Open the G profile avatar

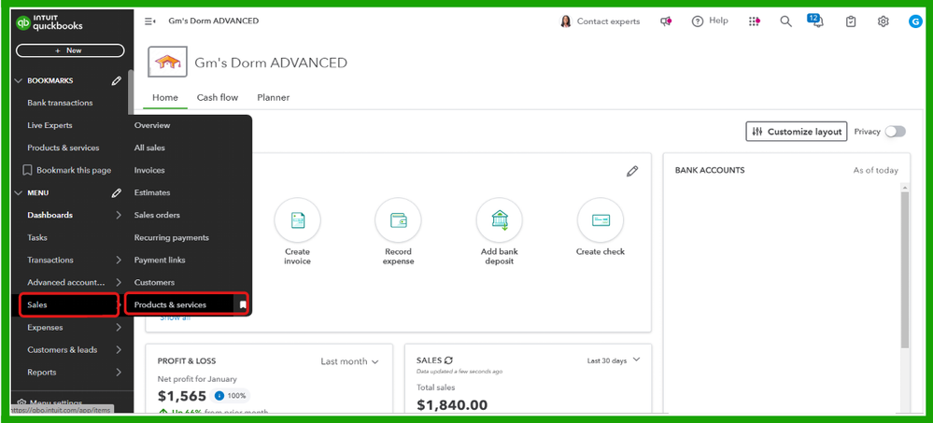pos(915,21)
